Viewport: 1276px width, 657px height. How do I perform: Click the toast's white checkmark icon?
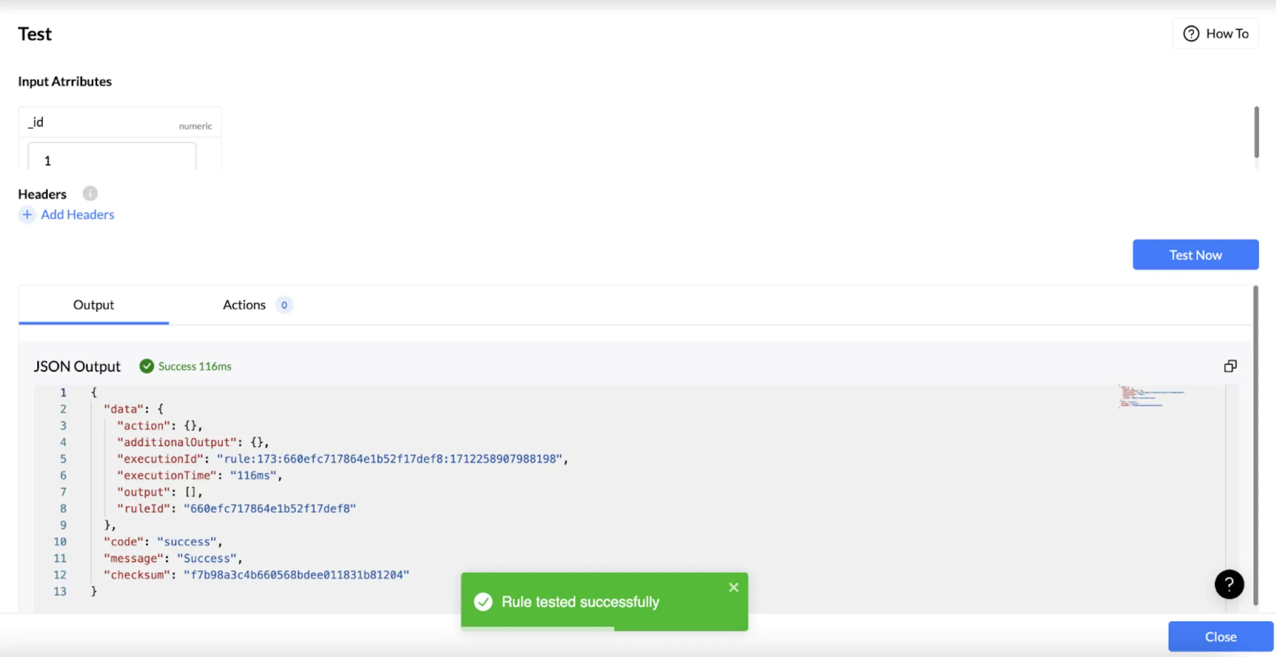[x=483, y=602]
